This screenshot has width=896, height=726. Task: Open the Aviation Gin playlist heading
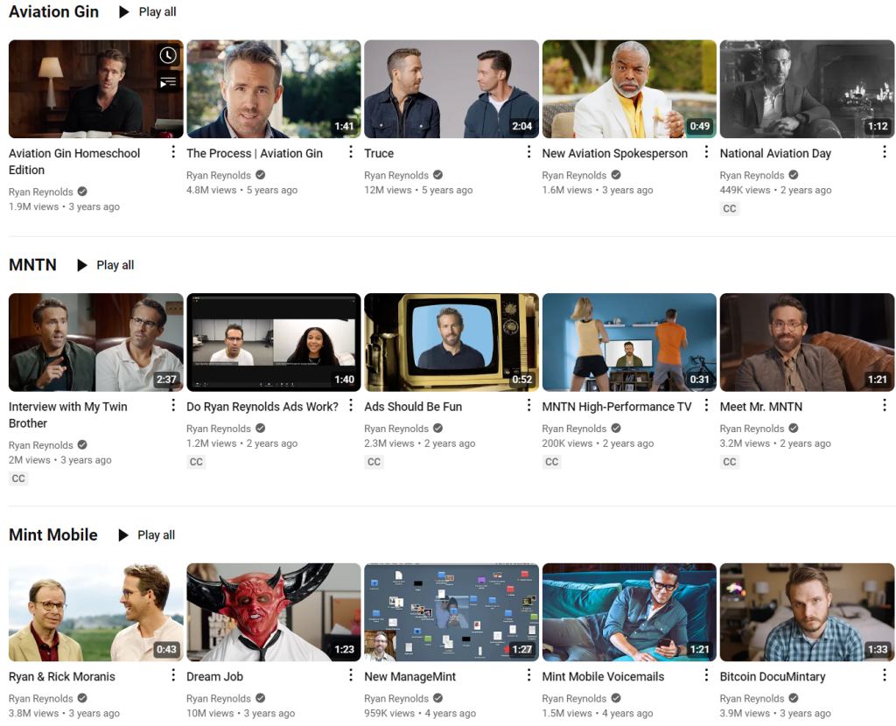click(53, 12)
